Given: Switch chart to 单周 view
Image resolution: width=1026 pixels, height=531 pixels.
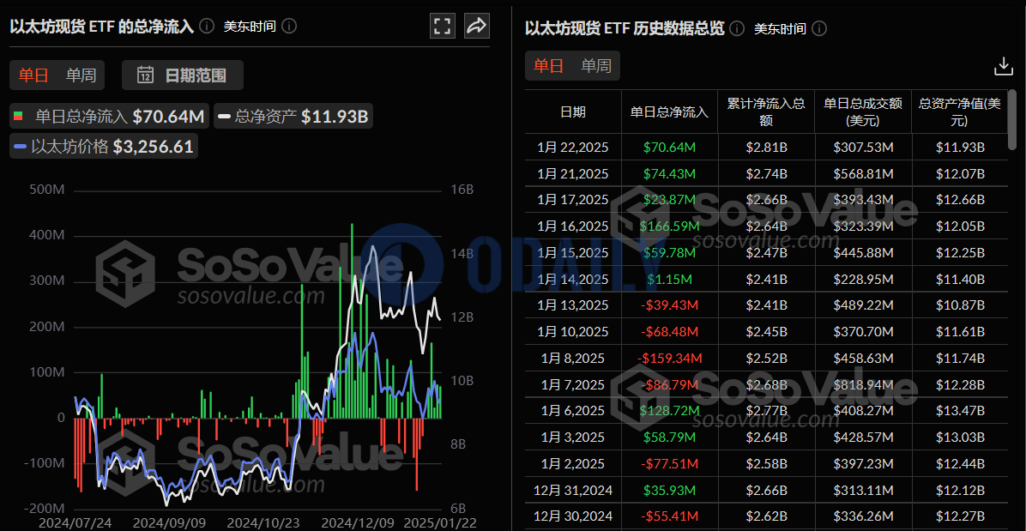Looking at the screenshot, I should click(81, 75).
